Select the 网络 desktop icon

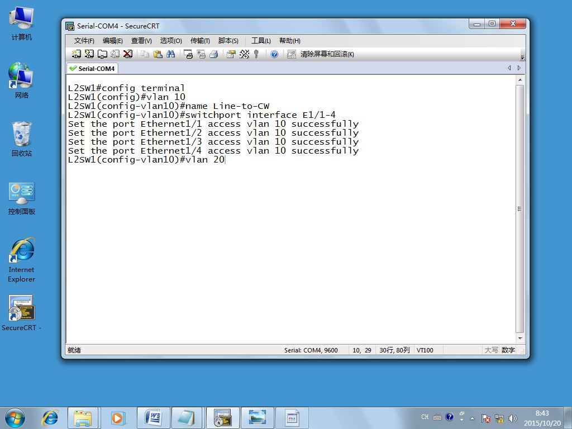coord(22,80)
